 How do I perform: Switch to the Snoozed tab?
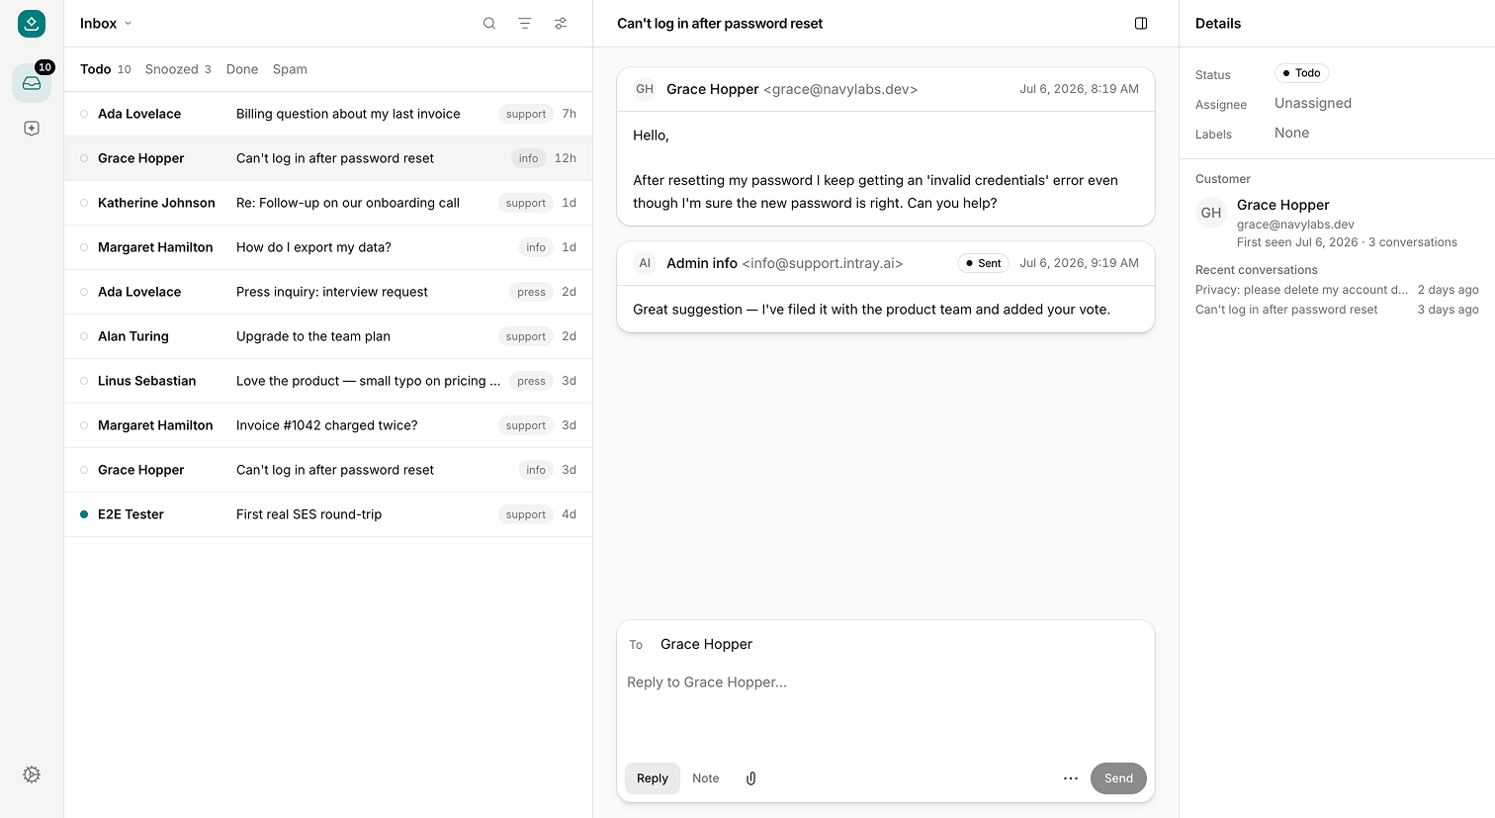coord(178,69)
